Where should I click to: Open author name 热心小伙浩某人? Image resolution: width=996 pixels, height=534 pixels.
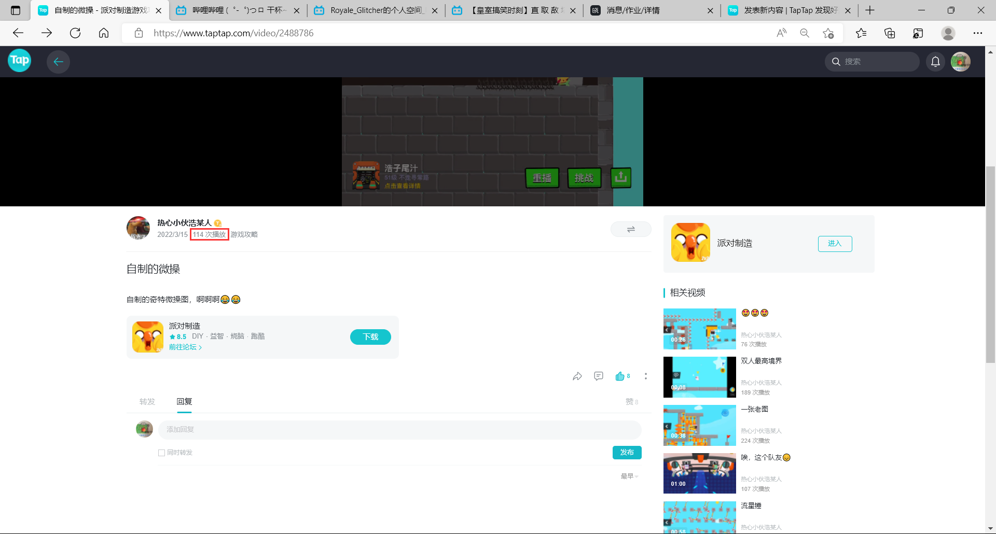pyautogui.click(x=184, y=223)
